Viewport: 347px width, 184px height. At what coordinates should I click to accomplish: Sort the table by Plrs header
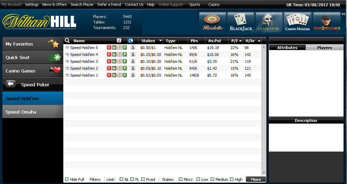coord(194,41)
